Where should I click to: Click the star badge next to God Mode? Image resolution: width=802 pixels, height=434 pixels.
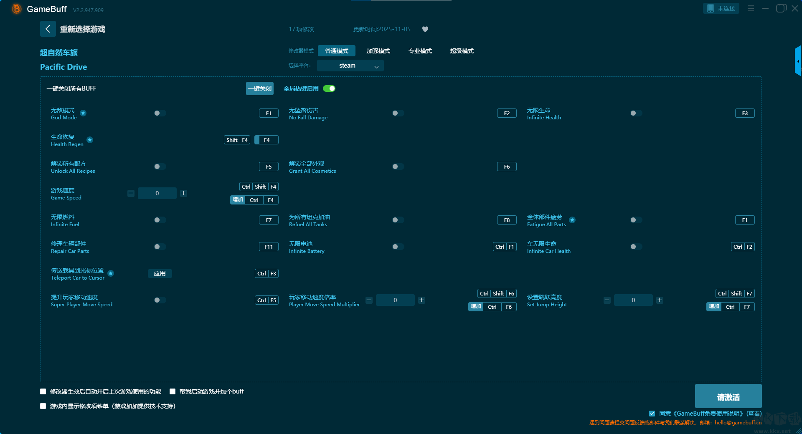click(x=83, y=113)
